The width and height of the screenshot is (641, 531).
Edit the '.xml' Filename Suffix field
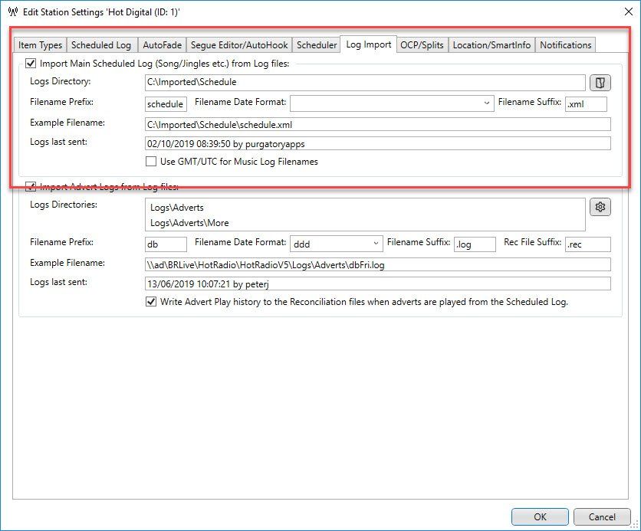[586, 103]
